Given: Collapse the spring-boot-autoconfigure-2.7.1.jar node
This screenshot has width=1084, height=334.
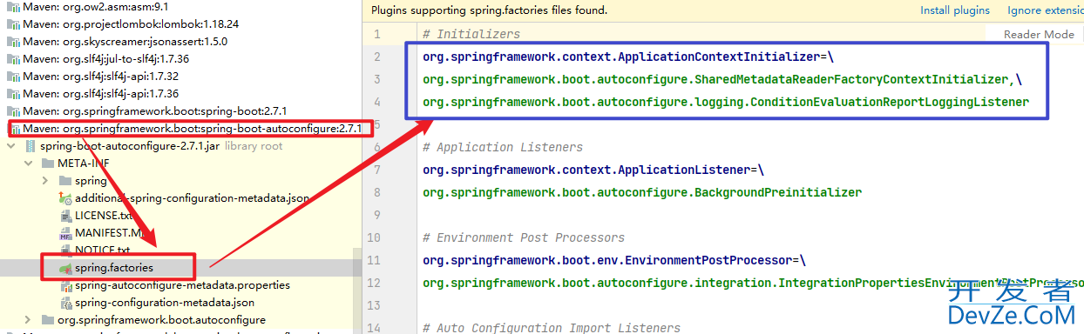Looking at the screenshot, I should (x=10, y=146).
